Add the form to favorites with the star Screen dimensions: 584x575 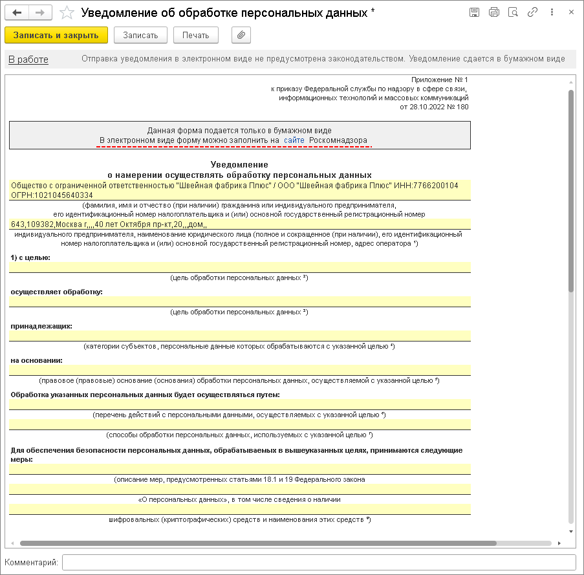tap(67, 13)
